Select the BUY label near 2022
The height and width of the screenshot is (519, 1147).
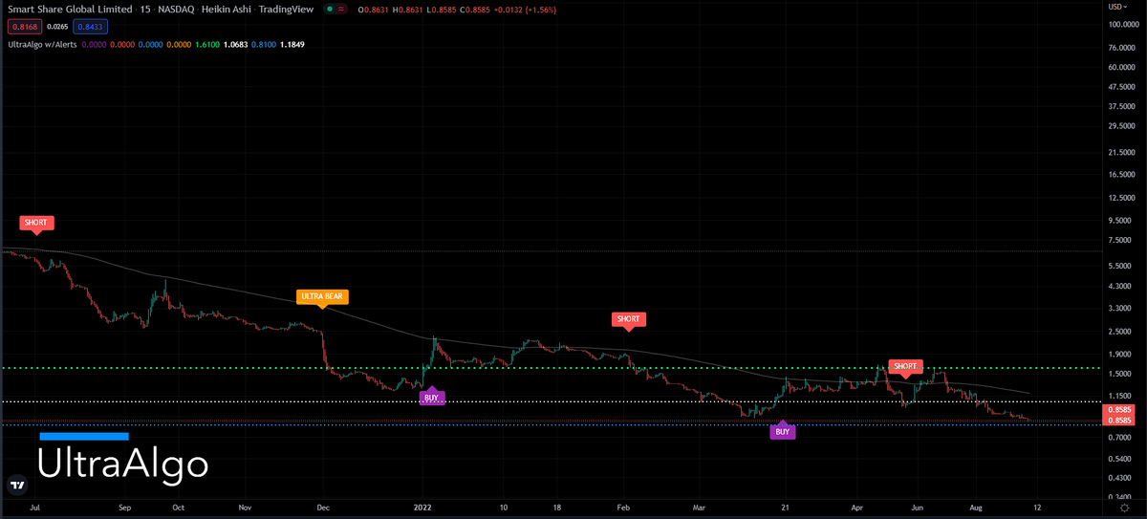432,396
